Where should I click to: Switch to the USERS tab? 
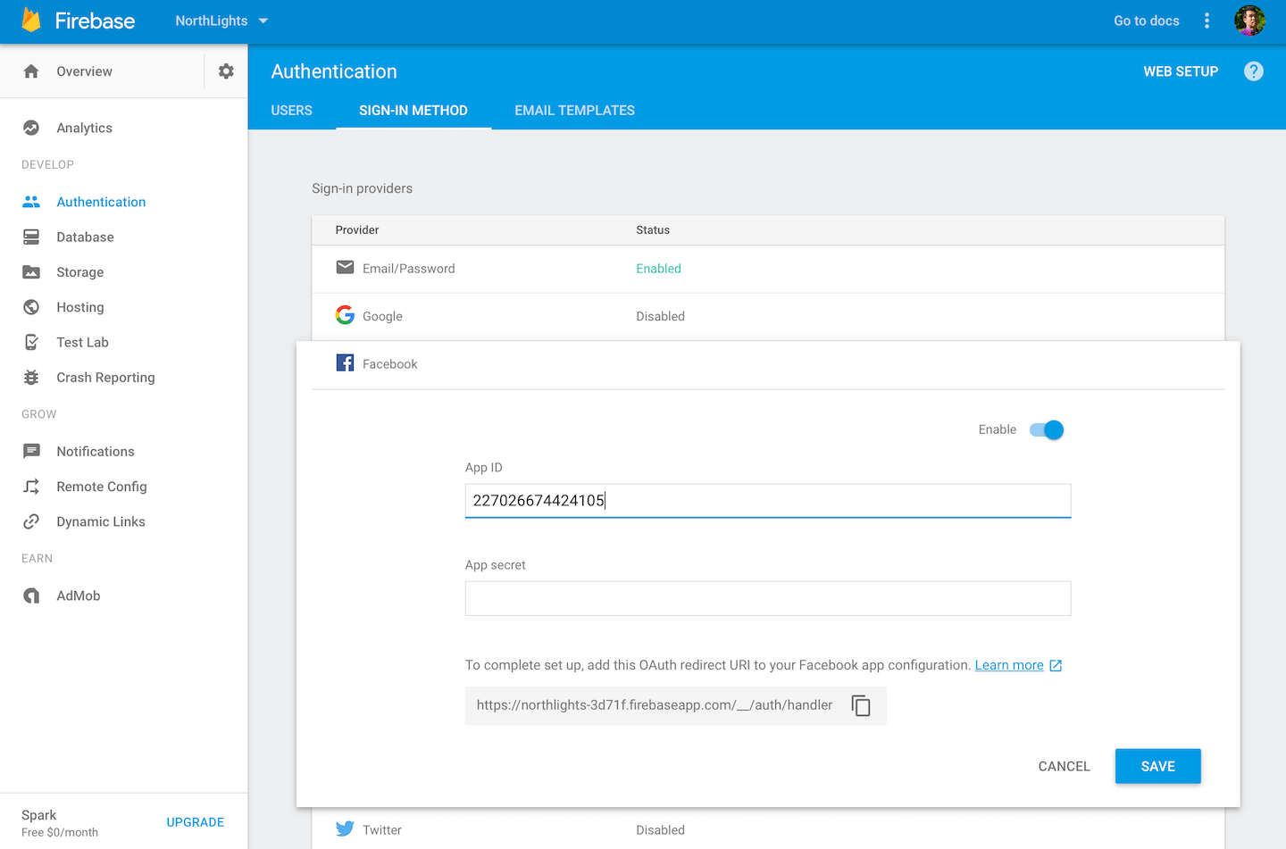click(292, 111)
